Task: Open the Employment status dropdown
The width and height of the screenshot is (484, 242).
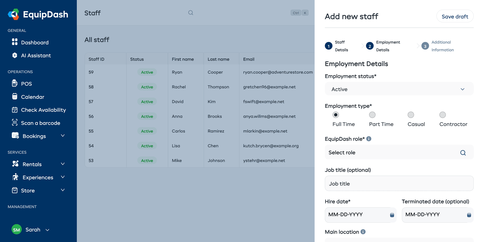Action: (399, 89)
